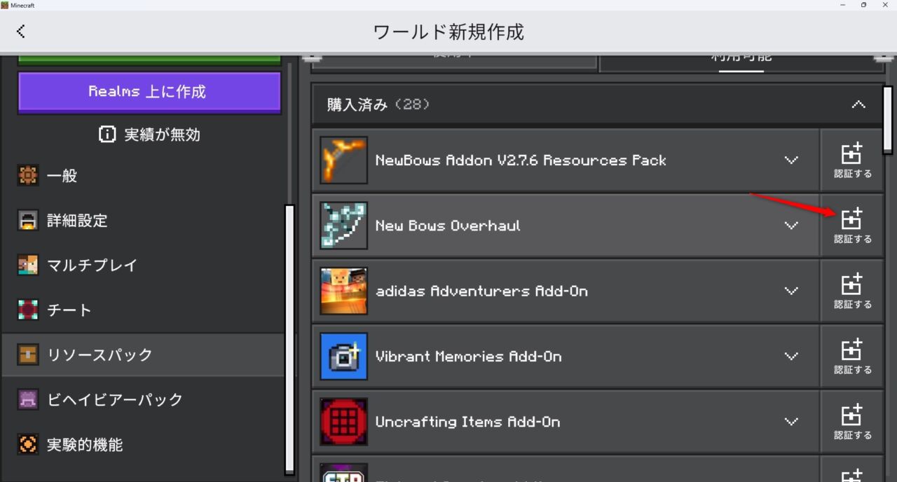
Task: Click the 'adidas Adventurers Add-On' name
Action: point(481,291)
